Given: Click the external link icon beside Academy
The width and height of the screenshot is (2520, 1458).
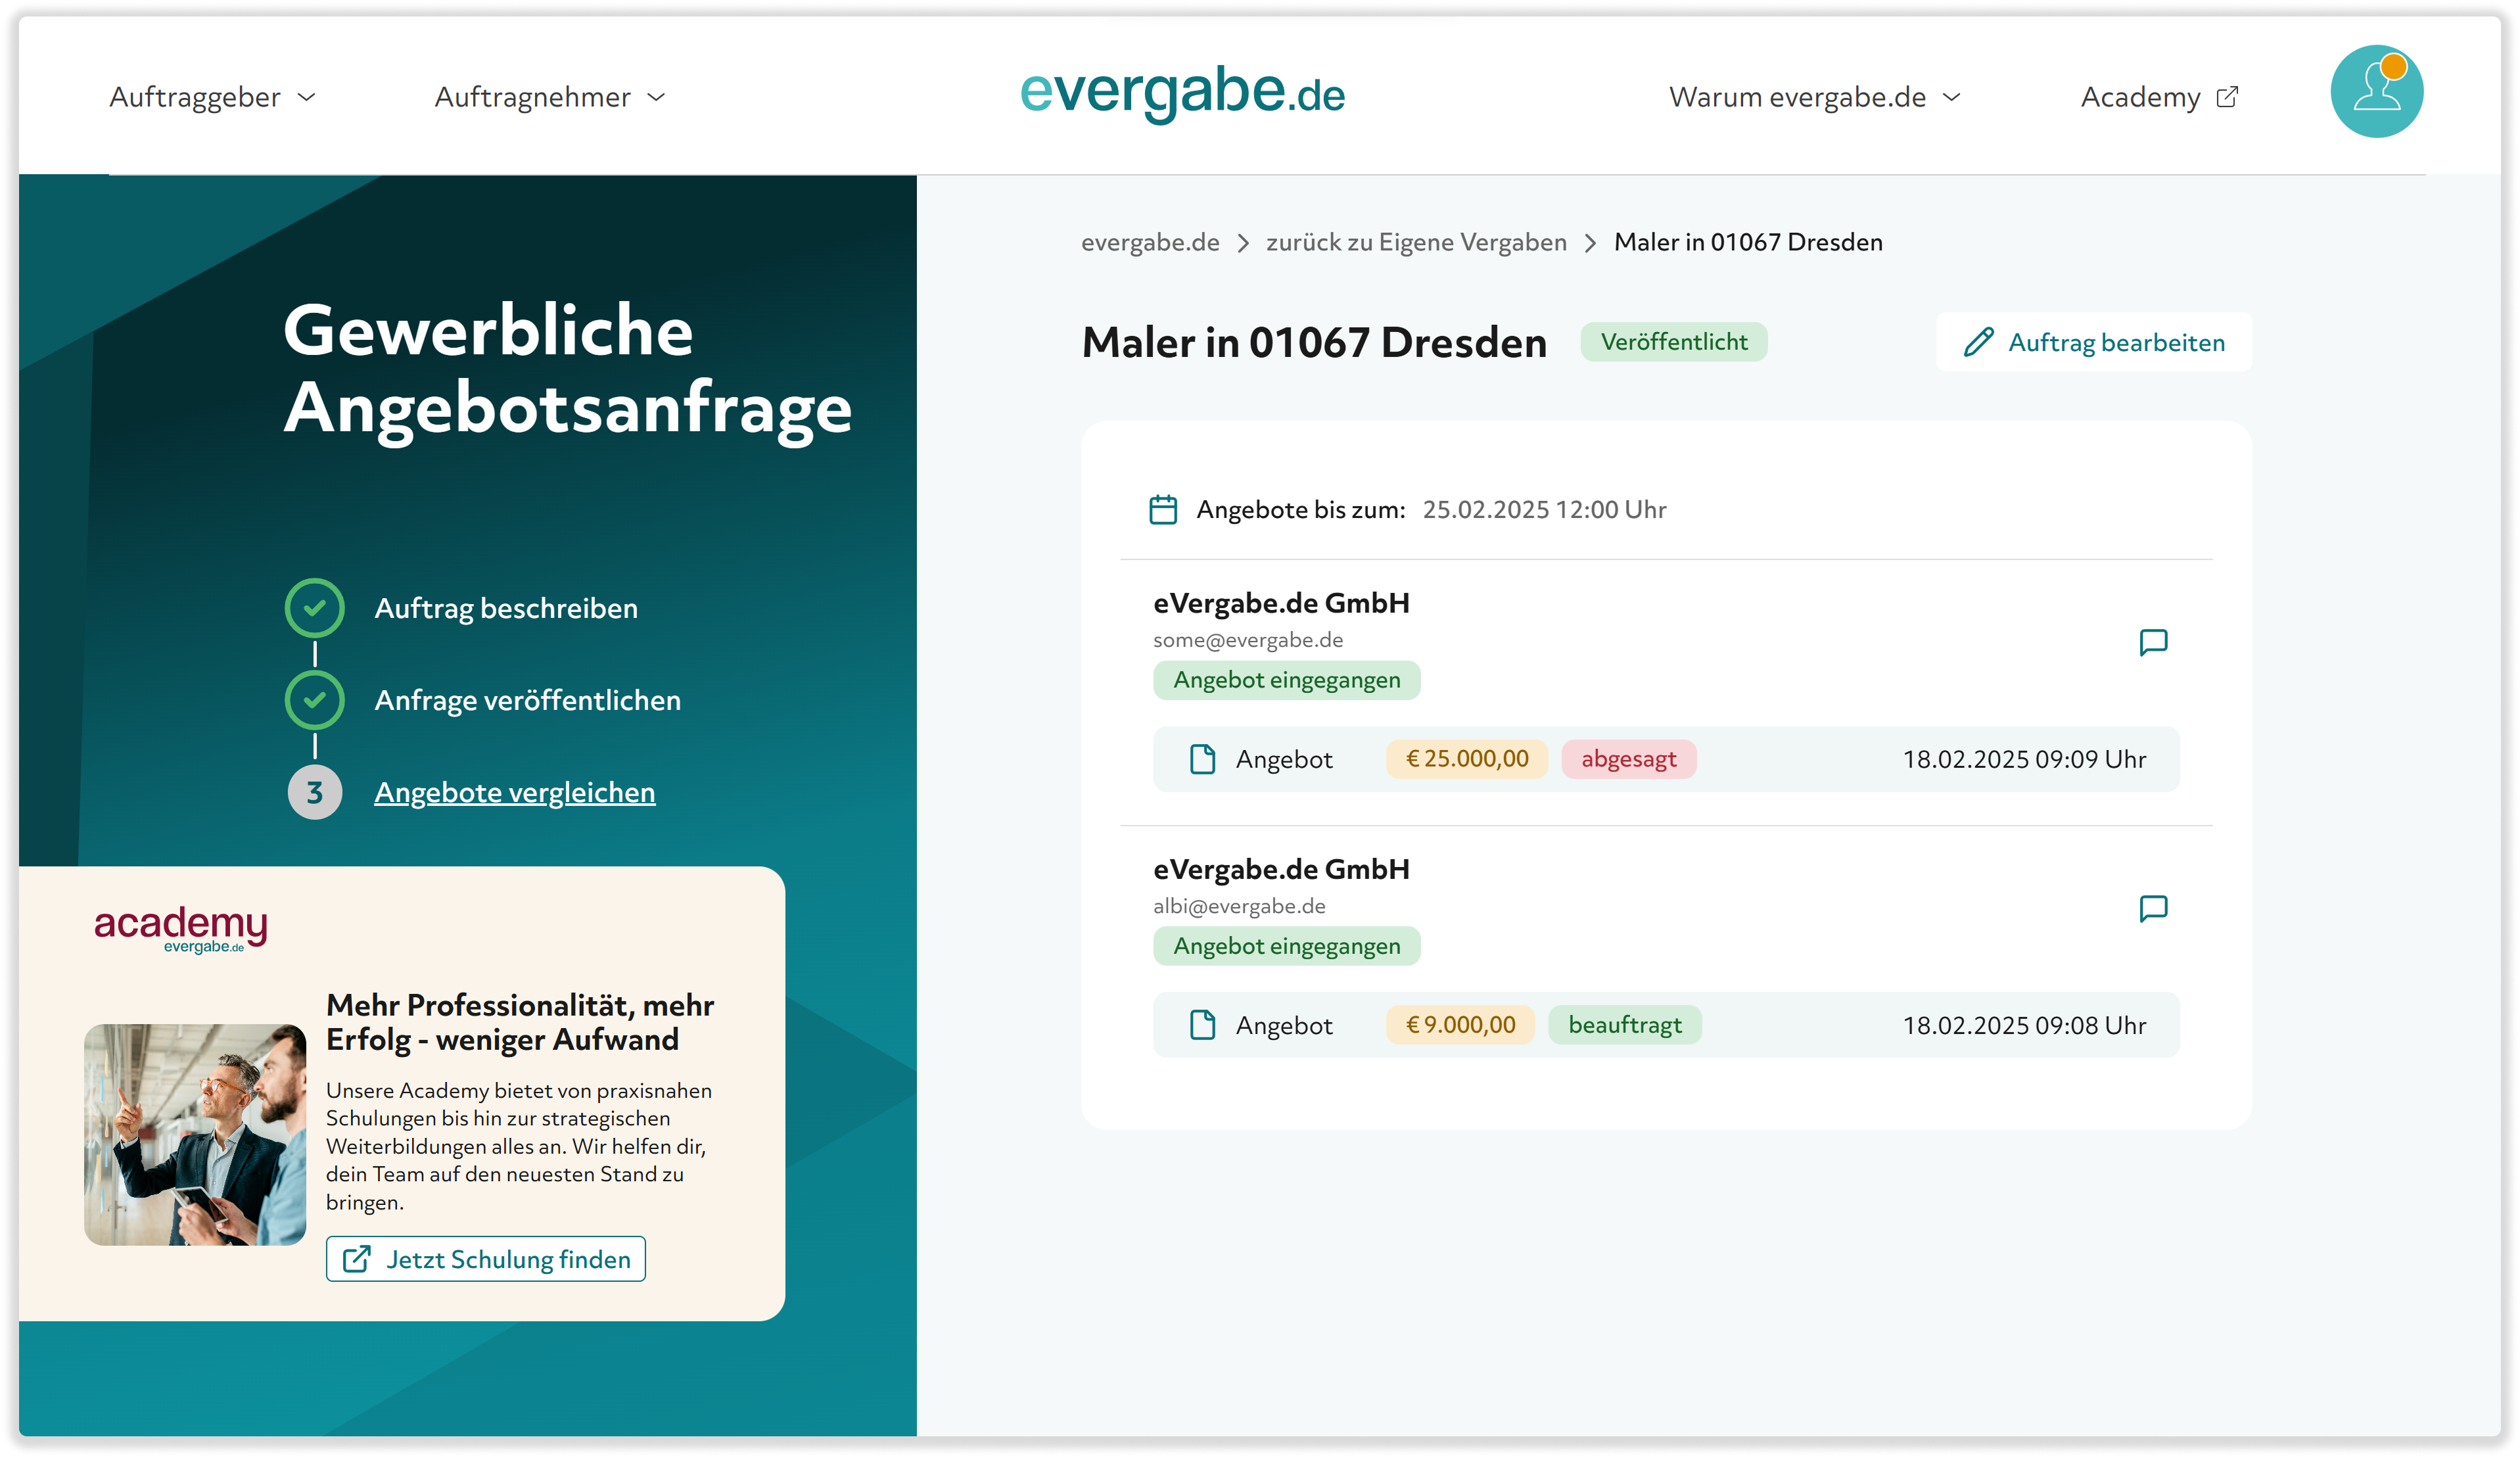Looking at the screenshot, I should click(x=2227, y=97).
